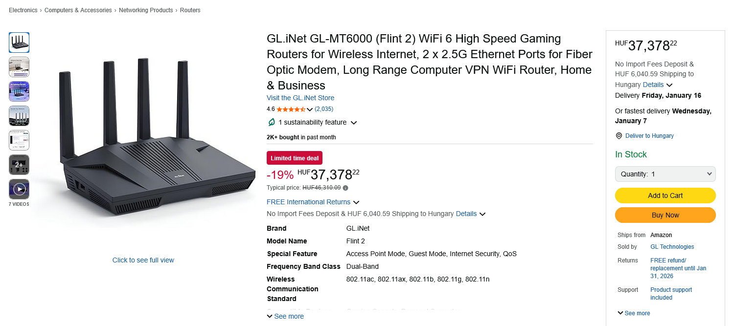Click the Add to Cart button

[665, 196]
